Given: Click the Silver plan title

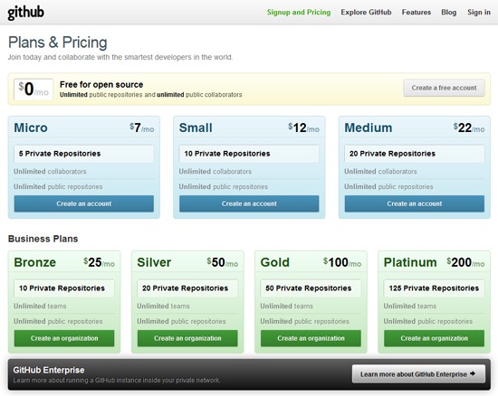Looking at the screenshot, I should tap(154, 262).
